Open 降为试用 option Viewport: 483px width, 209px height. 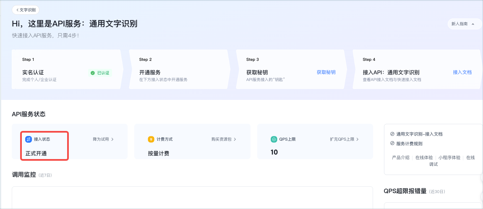click(103, 139)
